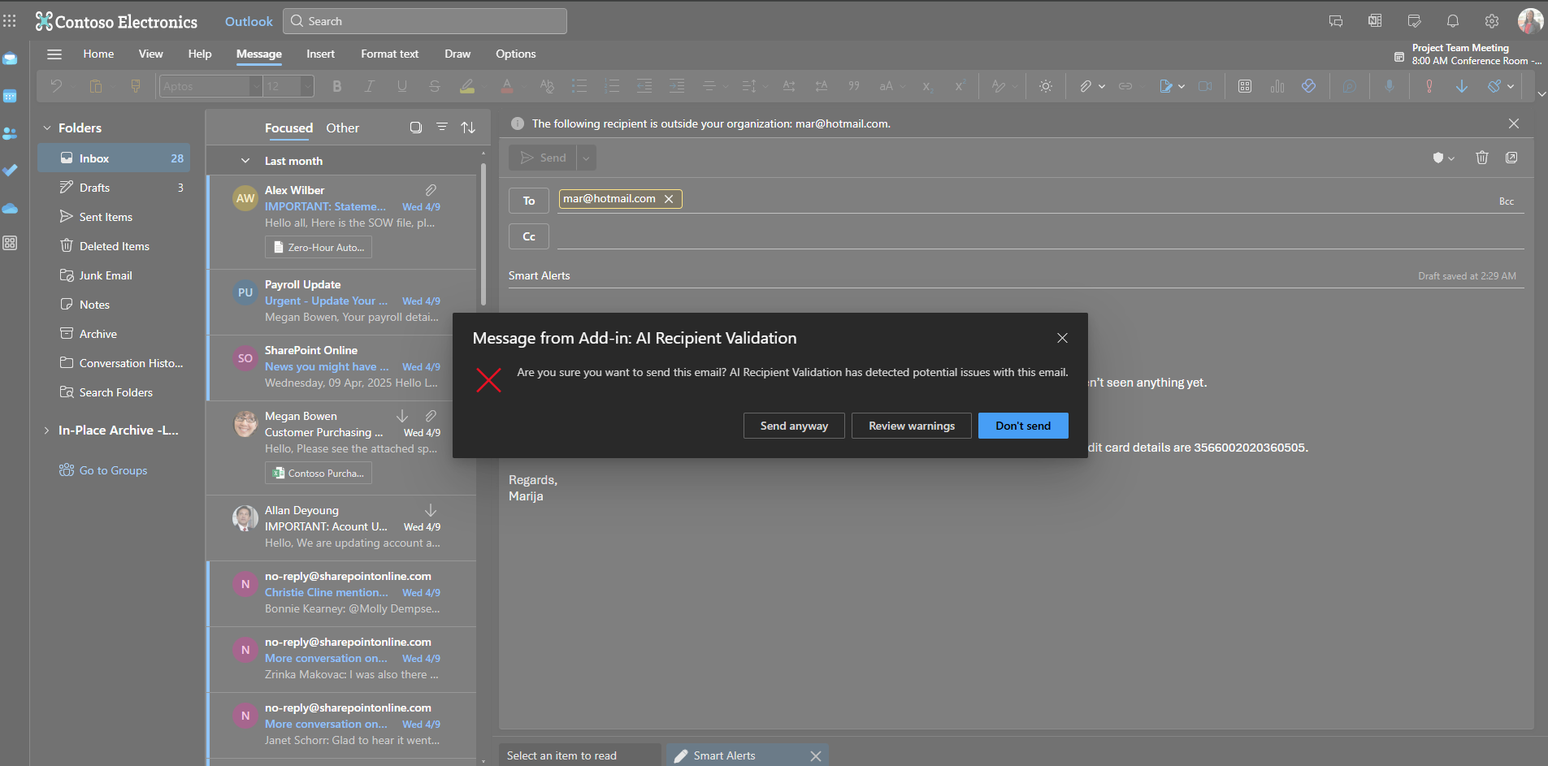Click the select-messages checkbox icon
The image size is (1548, 766).
click(x=416, y=128)
